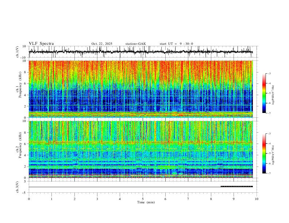The image size is (289, 223).
Task: Click the ch.2 spectrogram plot area
Action: [x=140, y=149]
